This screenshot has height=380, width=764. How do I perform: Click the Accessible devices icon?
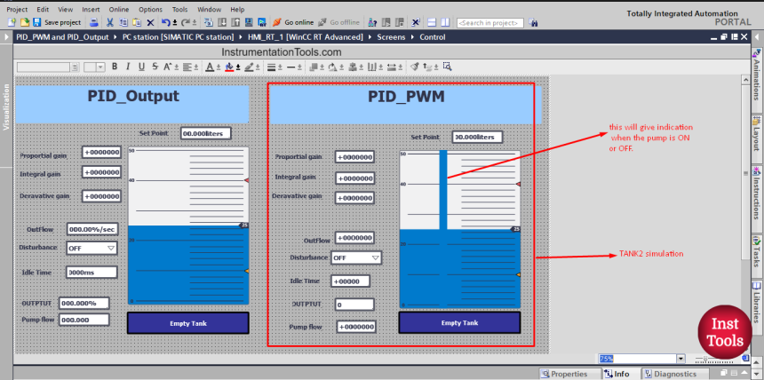[x=372, y=22]
